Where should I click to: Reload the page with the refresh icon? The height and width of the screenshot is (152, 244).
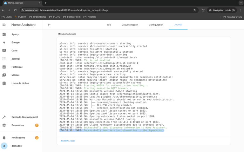click(15, 10)
